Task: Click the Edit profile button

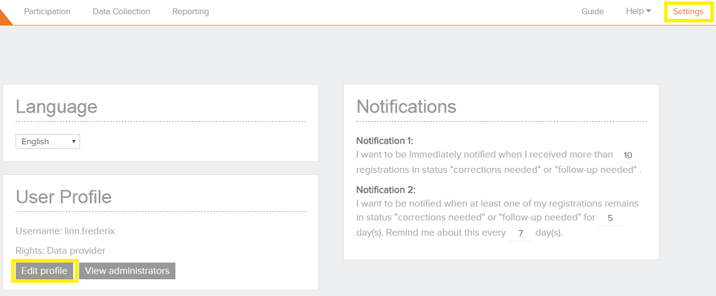Action: pyautogui.click(x=44, y=271)
